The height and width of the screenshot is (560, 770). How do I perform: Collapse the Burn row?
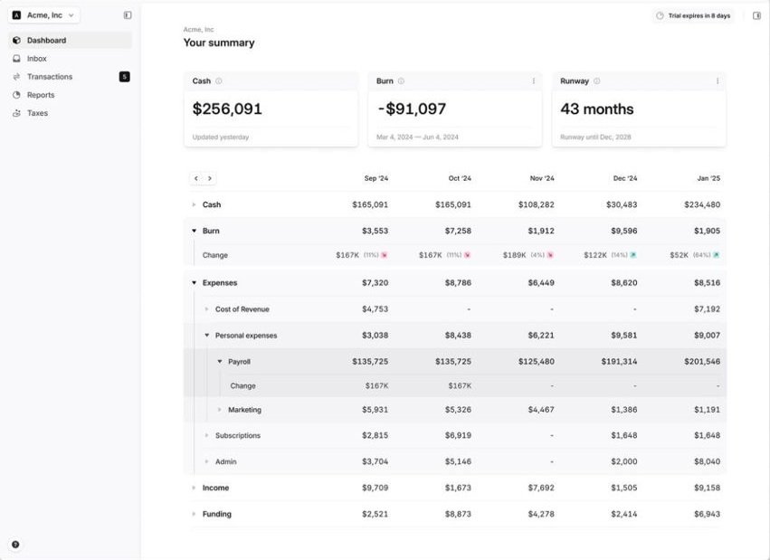click(x=194, y=231)
